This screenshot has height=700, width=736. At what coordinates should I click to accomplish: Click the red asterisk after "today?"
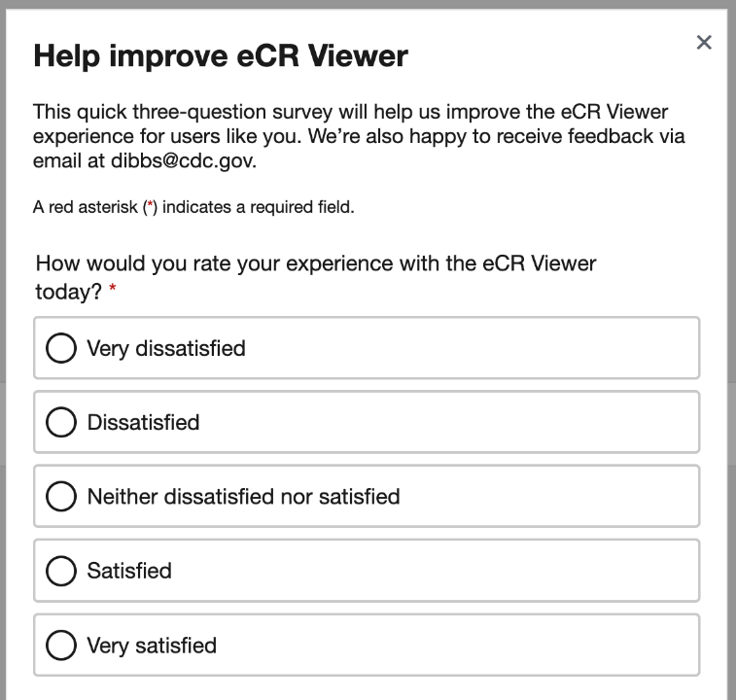coord(113,292)
